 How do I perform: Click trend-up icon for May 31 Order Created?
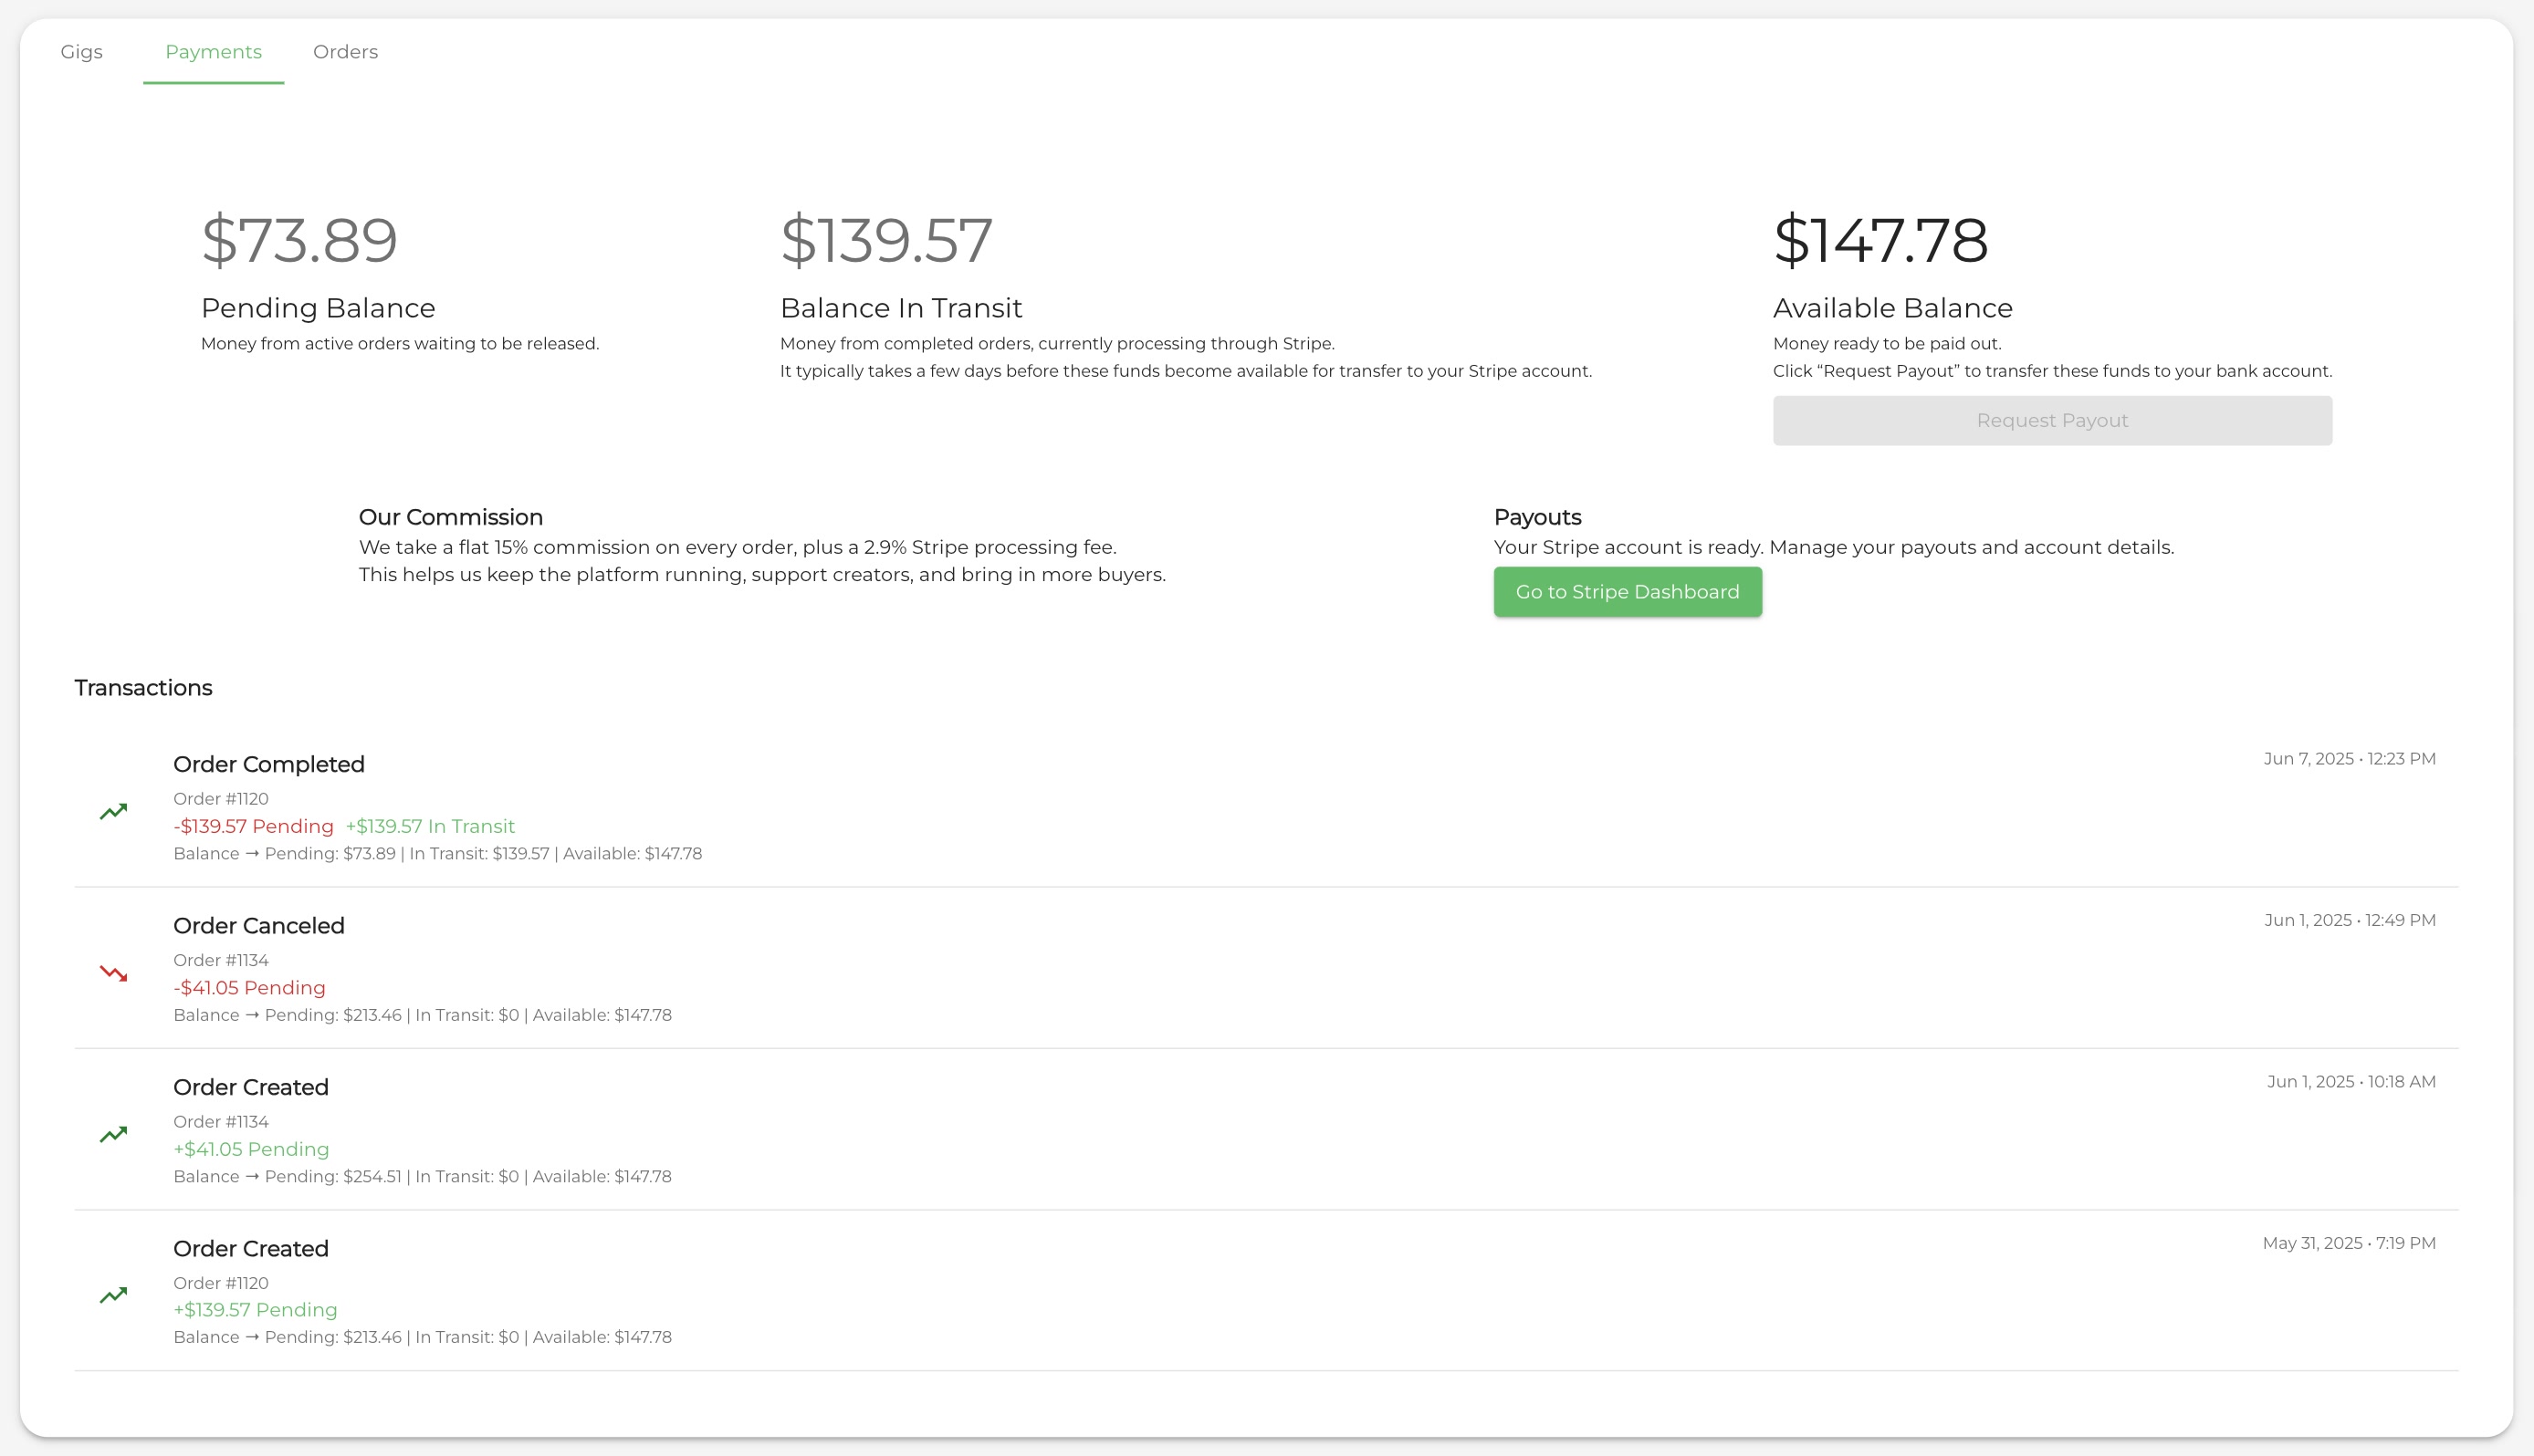point(113,1295)
